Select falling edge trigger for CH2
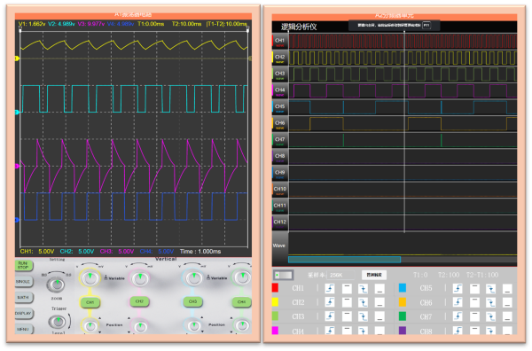This screenshot has width=532, height=351. [363, 302]
